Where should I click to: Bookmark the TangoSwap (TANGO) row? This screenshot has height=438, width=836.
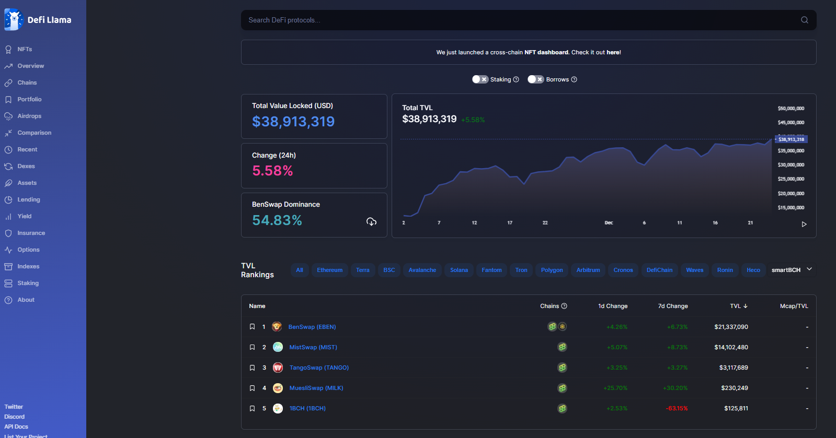tap(252, 368)
